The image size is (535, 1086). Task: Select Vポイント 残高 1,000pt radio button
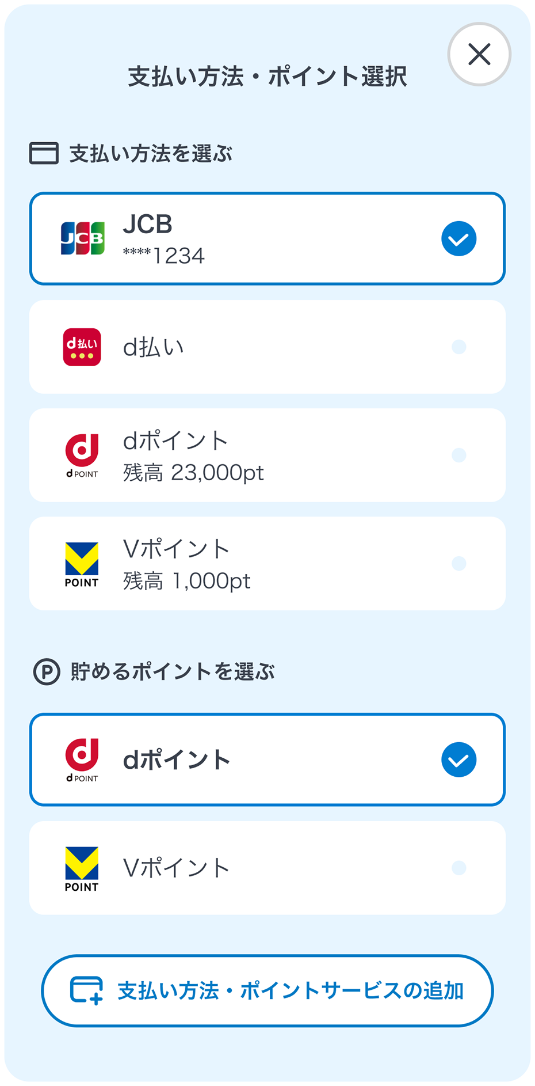click(458, 564)
